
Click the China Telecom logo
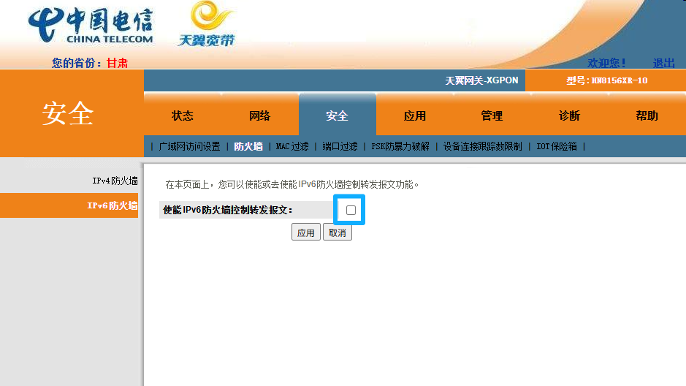coord(91,26)
